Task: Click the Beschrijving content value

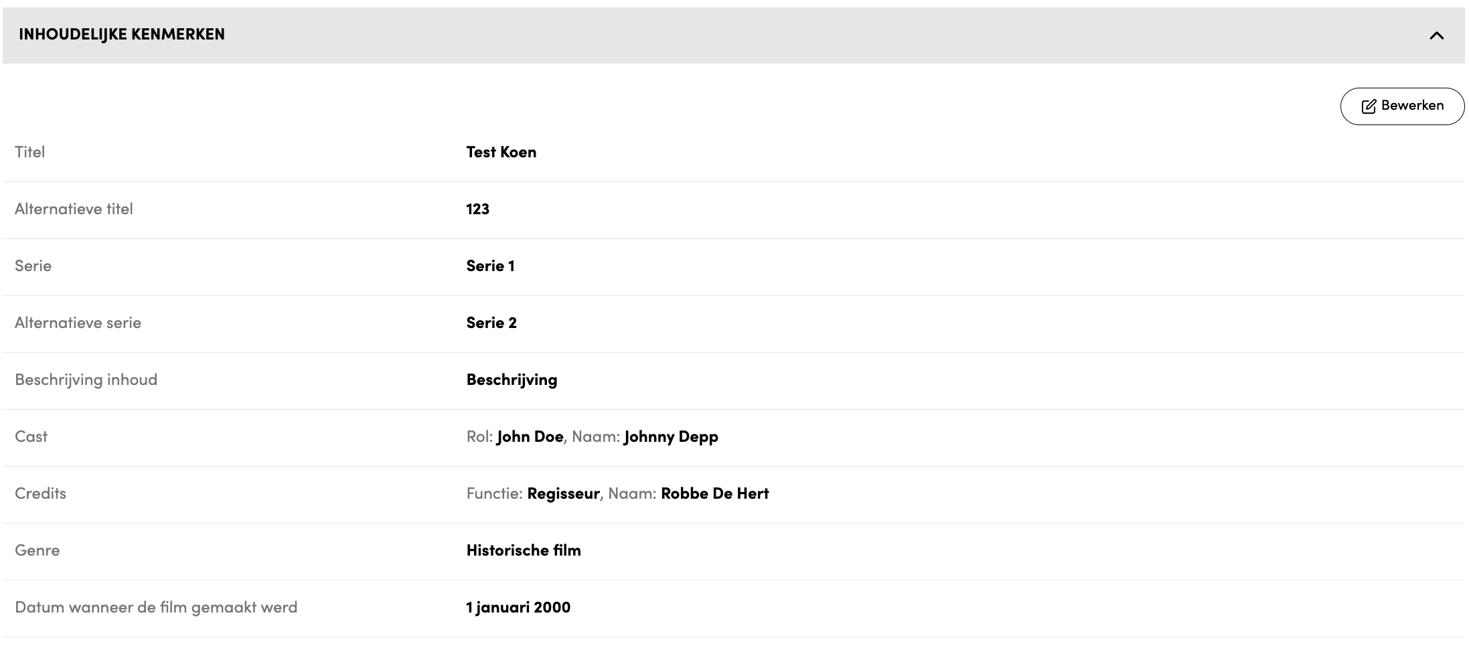Action: click(x=512, y=380)
